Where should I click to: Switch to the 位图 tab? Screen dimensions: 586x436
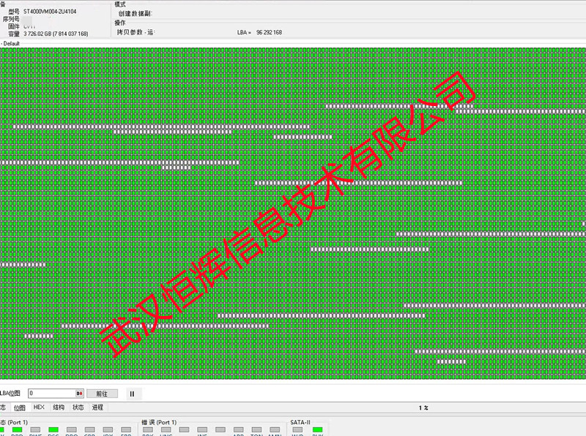click(x=20, y=407)
